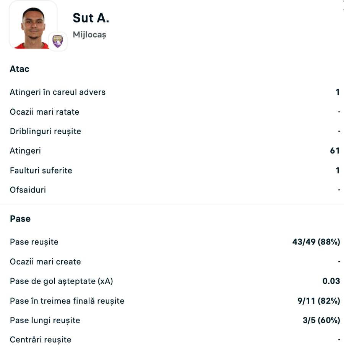Click the player name Sut A.
The height and width of the screenshot is (358, 344).
coord(91,18)
